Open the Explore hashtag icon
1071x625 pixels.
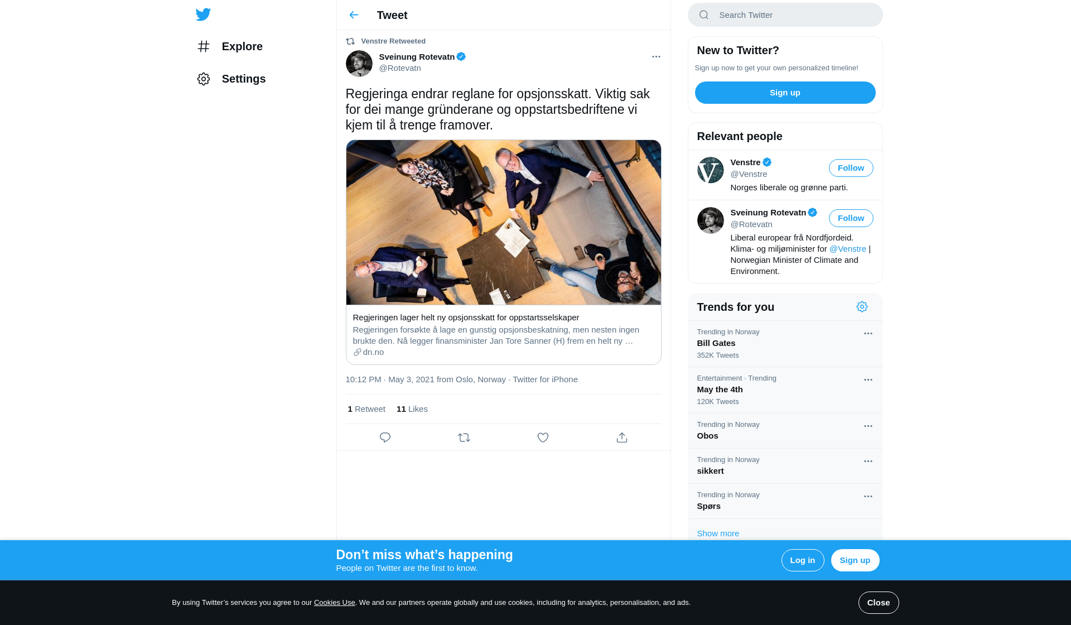[204, 46]
